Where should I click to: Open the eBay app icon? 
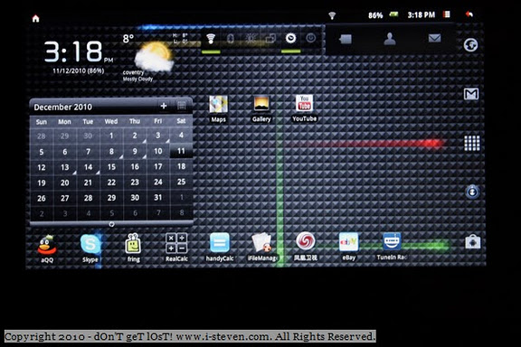pos(348,247)
